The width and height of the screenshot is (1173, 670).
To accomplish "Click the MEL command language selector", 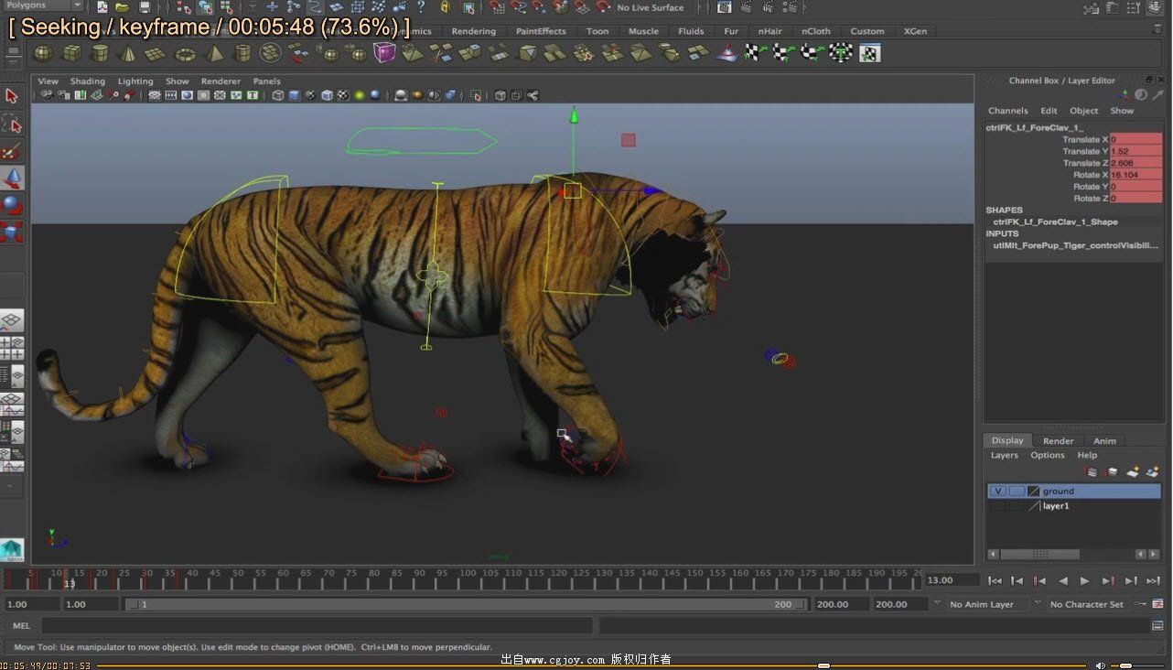I will click(x=22, y=626).
